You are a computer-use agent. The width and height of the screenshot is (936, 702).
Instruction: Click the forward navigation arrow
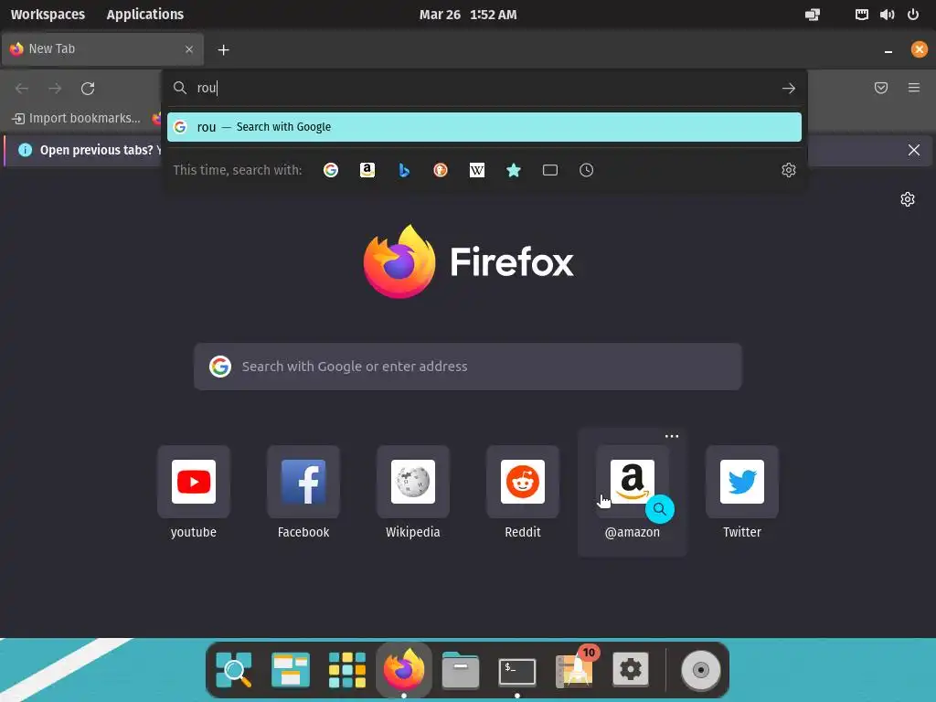[x=55, y=89]
